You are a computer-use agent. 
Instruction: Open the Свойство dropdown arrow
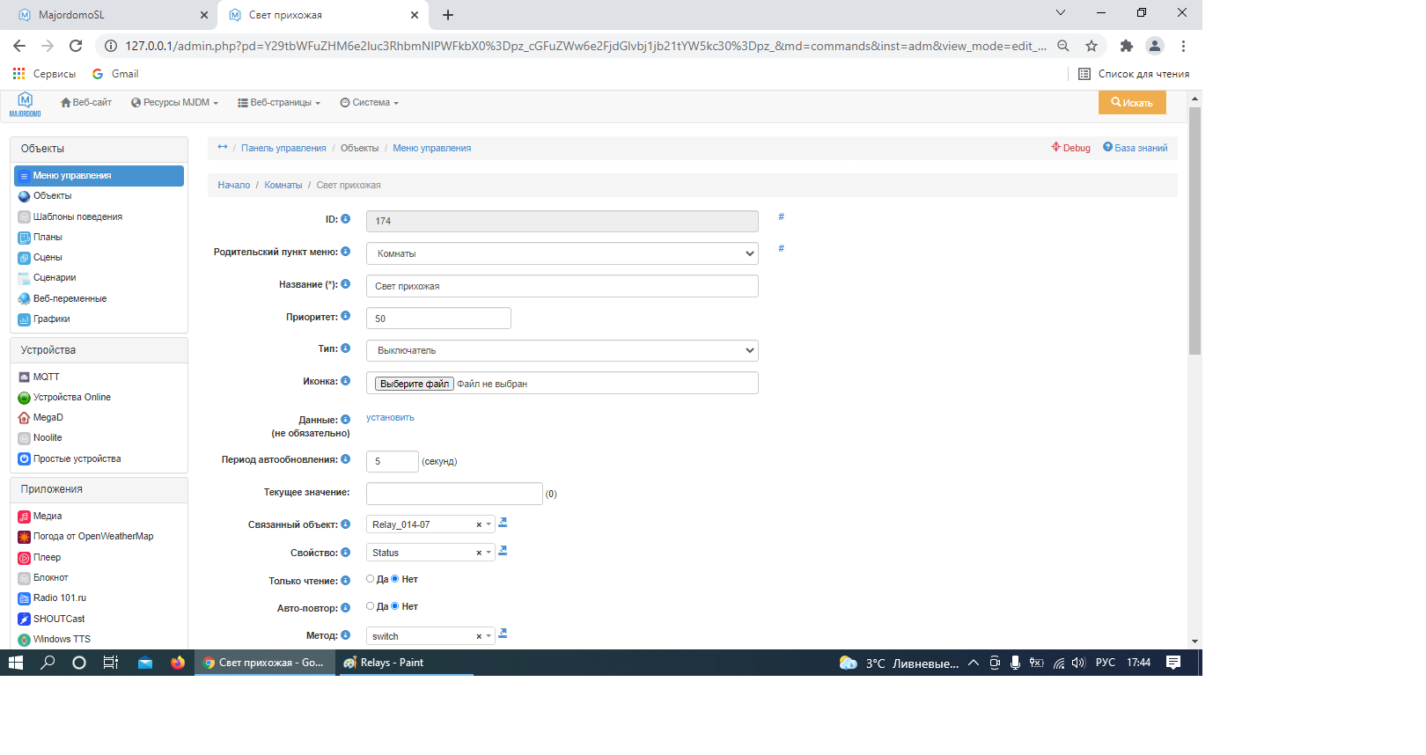click(x=489, y=553)
